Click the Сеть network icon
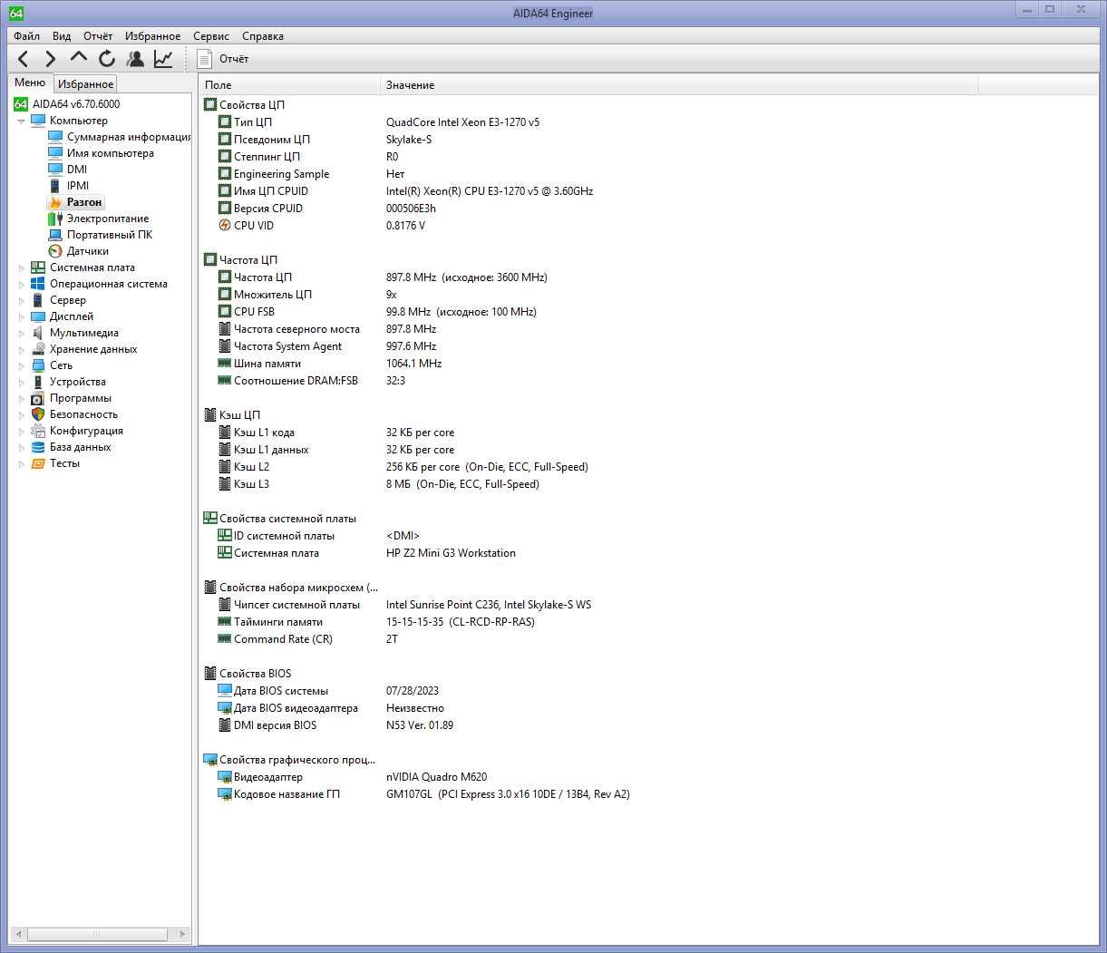 click(38, 365)
